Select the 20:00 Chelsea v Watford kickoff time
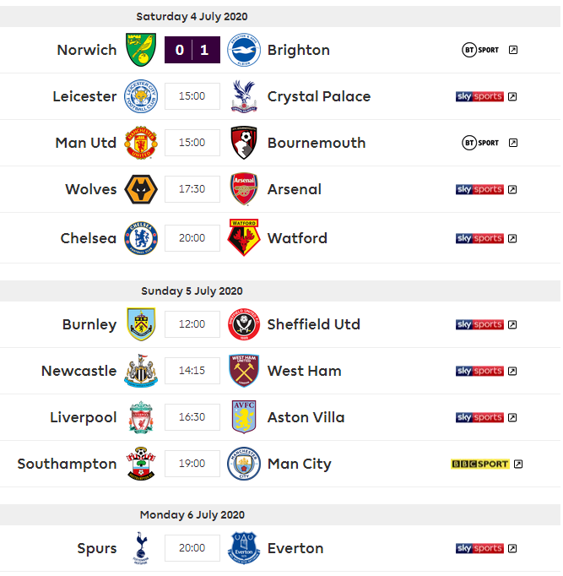563x576 pixels. (192, 238)
